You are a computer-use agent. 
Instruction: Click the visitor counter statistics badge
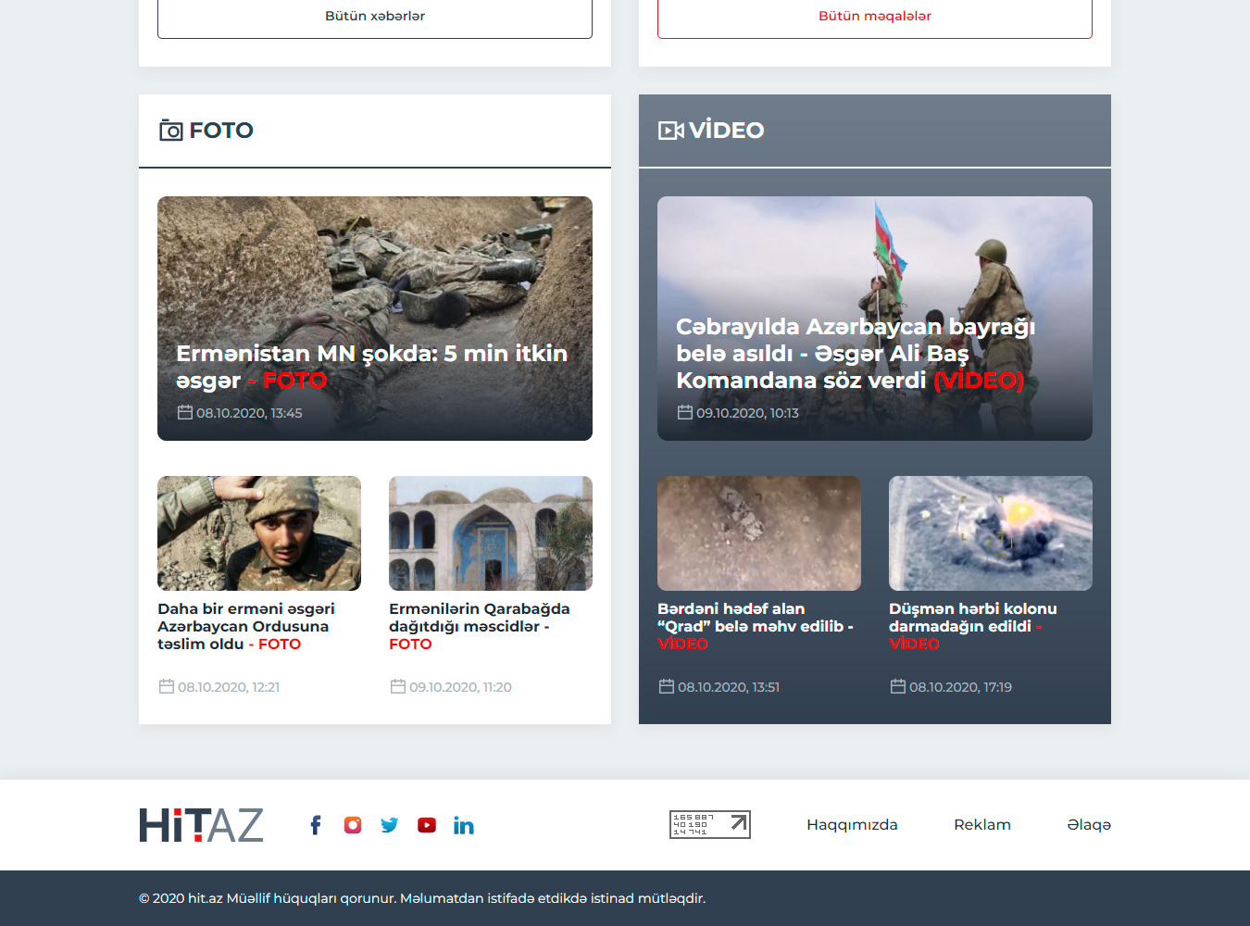(709, 824)
